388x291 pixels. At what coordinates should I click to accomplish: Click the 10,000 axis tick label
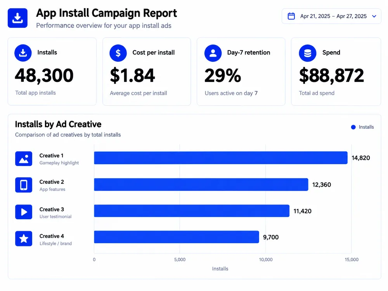266,260
